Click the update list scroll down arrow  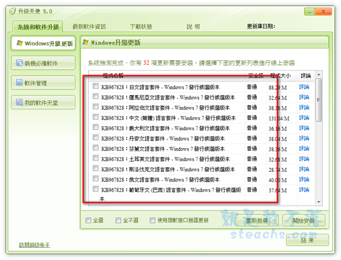319,202
